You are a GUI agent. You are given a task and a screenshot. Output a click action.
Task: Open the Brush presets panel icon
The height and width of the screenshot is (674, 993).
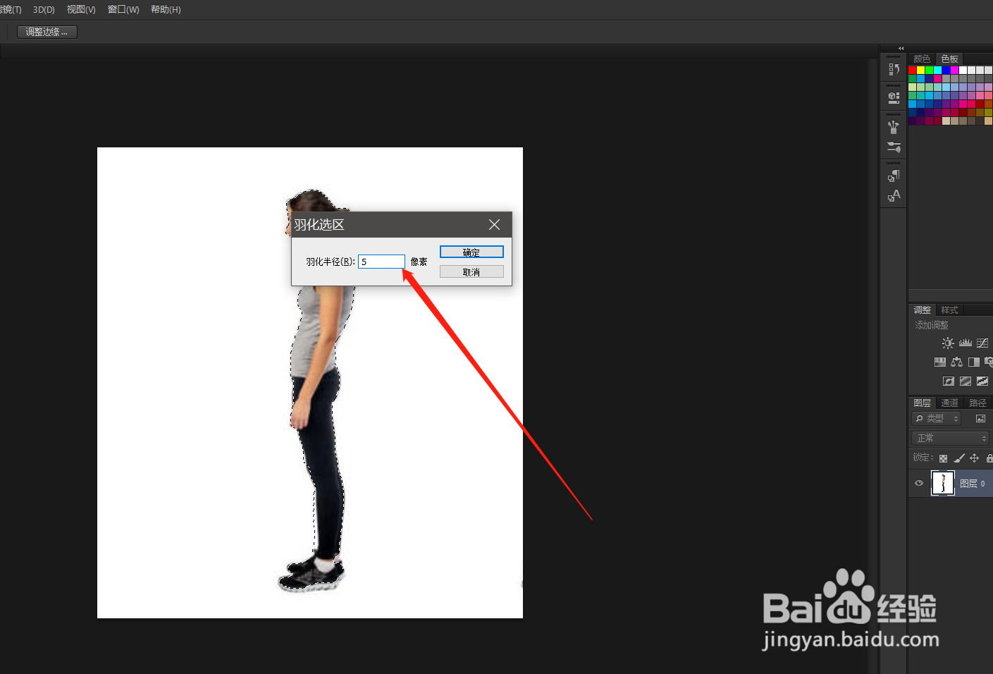[x=894, y=127]
